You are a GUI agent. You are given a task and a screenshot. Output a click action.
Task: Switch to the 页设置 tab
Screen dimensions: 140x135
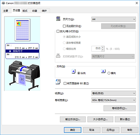tap(16, 10)
